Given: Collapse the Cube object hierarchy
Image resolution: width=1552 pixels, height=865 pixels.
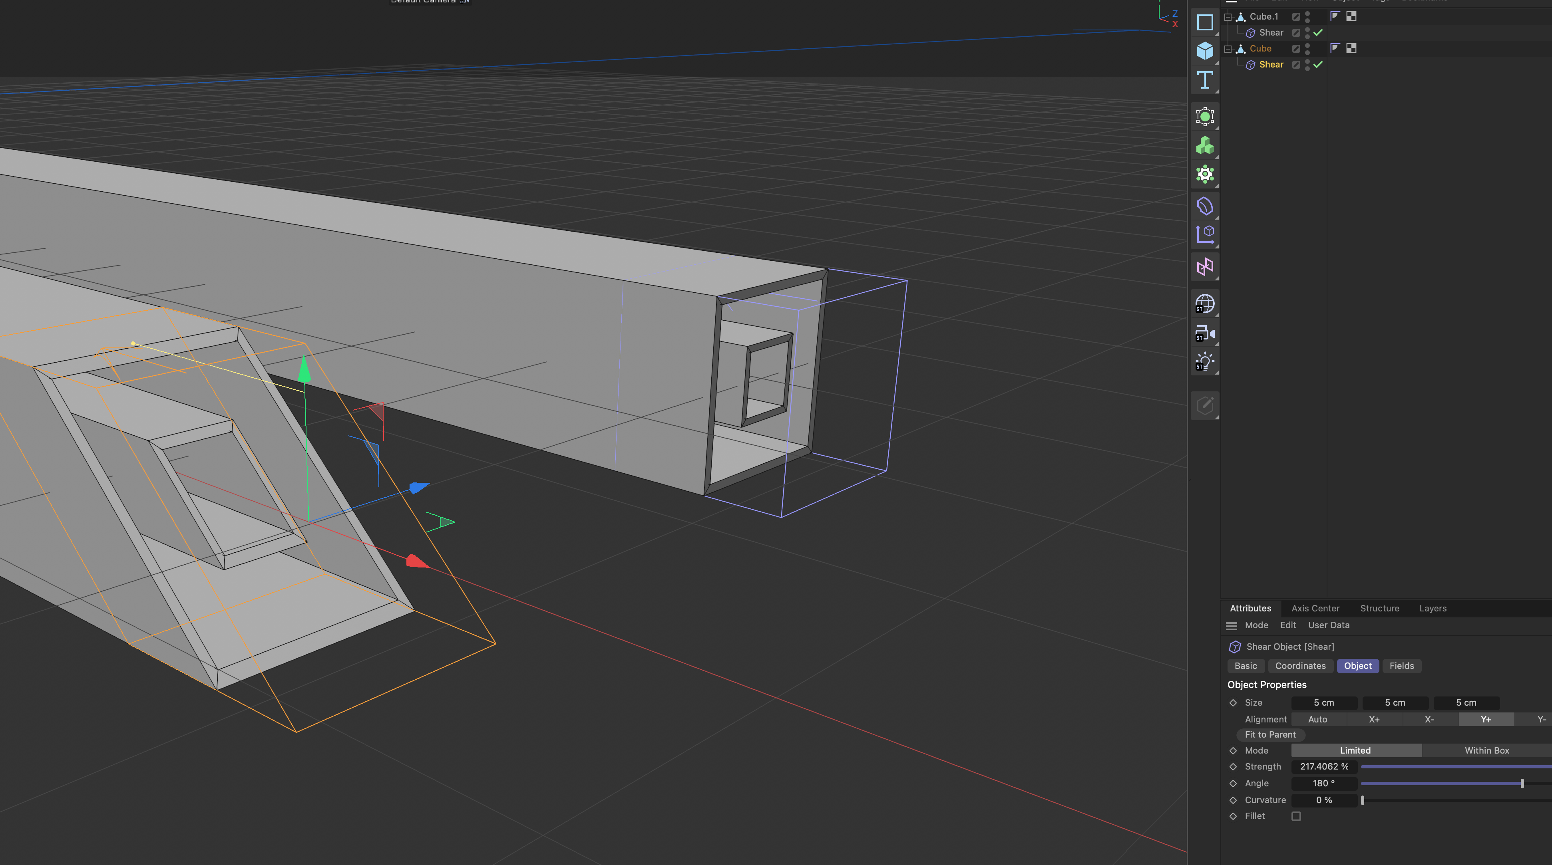Looking at the screenshot, I should [1228, 49].
